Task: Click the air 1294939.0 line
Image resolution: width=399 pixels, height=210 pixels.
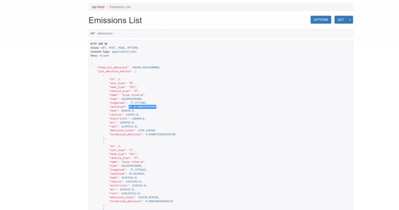Action: click(x=122, y=123)
